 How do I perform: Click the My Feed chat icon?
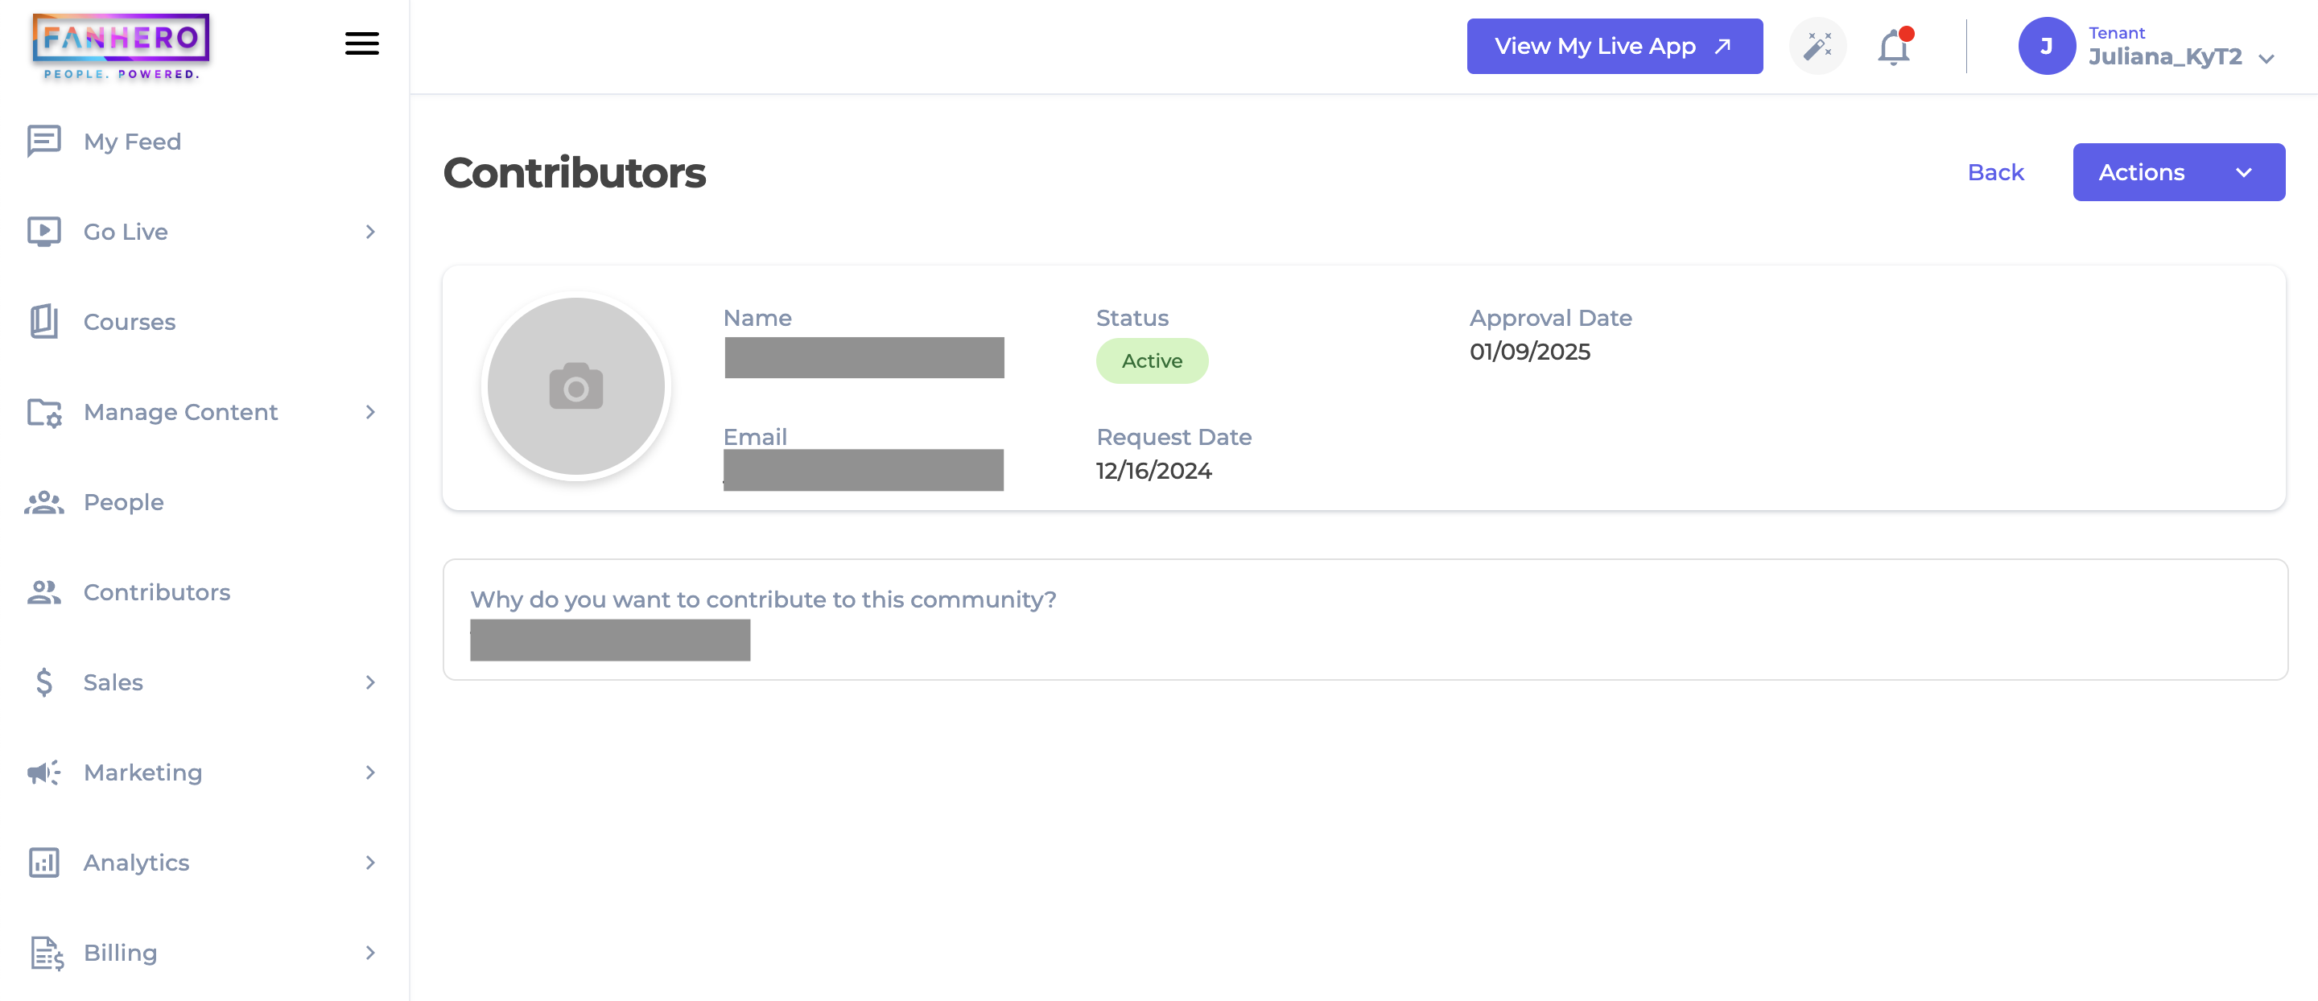point(43,141)
